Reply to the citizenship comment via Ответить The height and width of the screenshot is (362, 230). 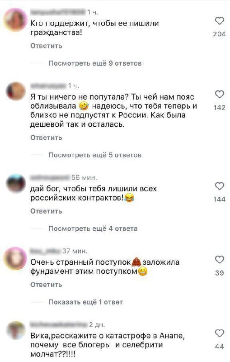point(46,46)
